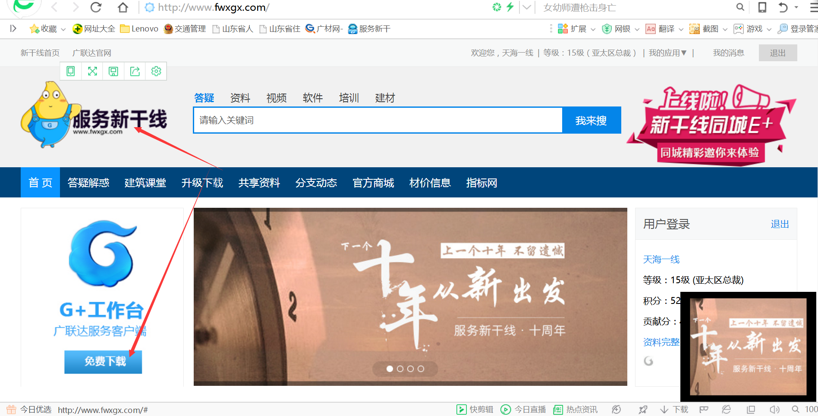The width and height of the screenshot is (818, 416).
Task: Click 首页 in the navigation bar
Action: 41,182
